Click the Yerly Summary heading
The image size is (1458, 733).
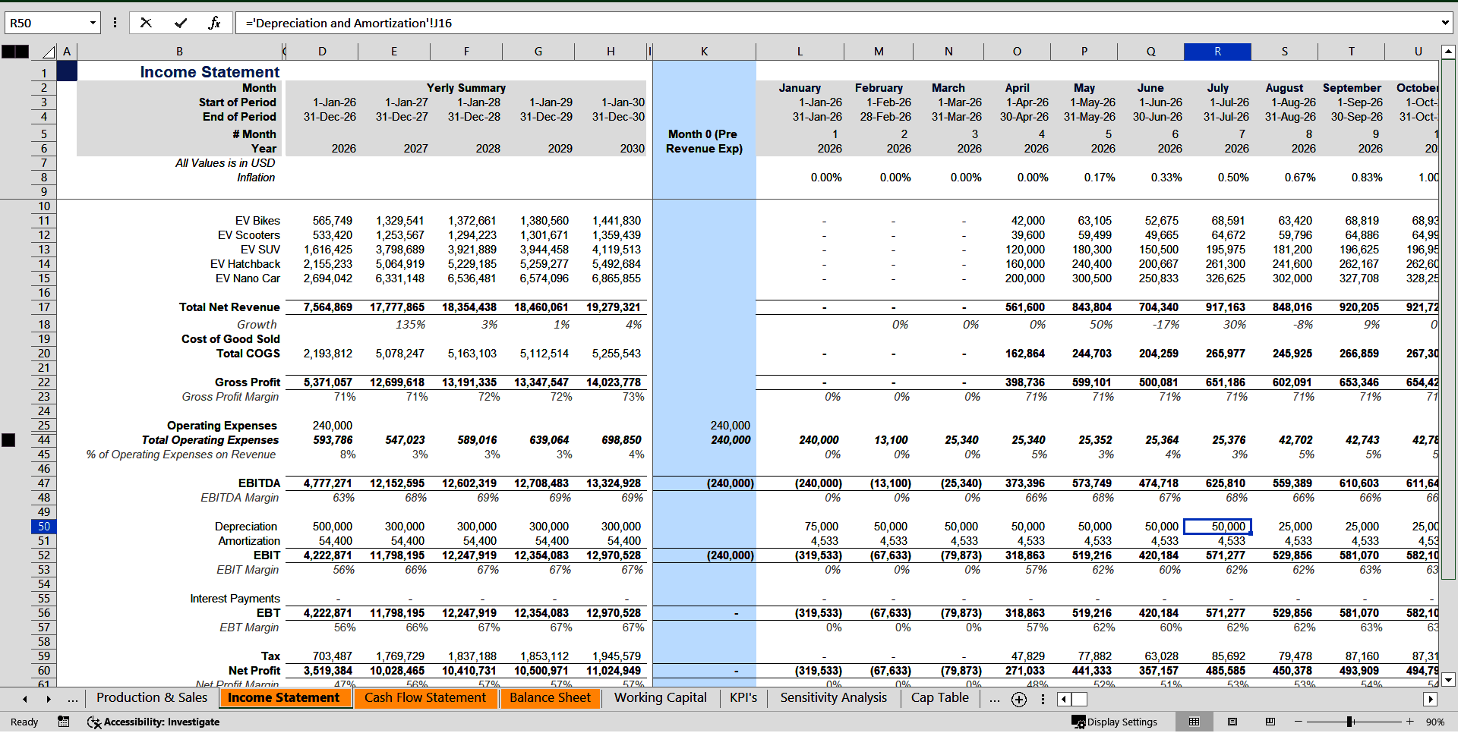click(x=466, y=88)
